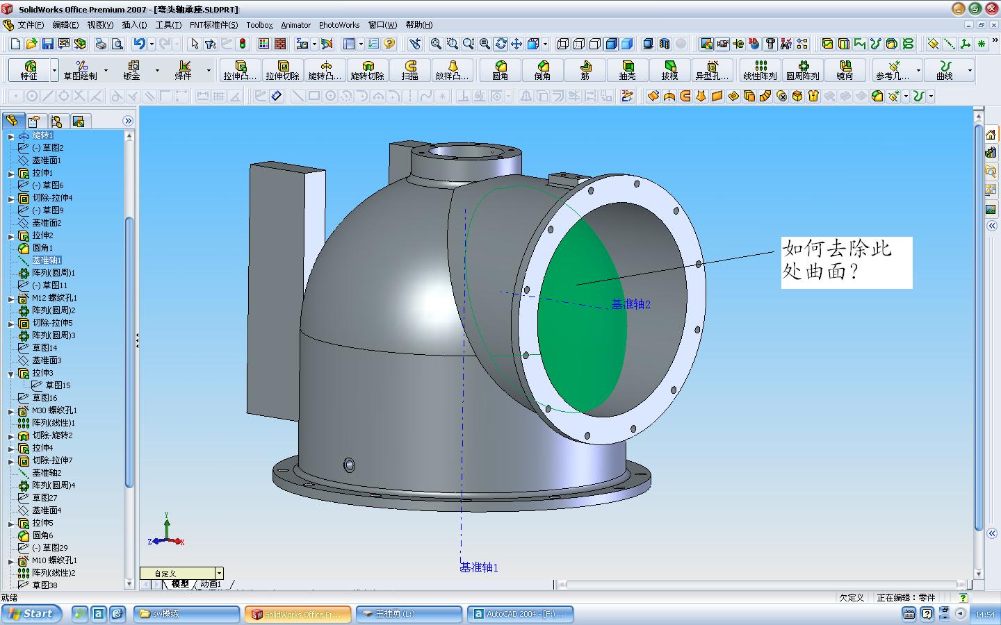
Task: Open the Toolbox menu
Action: click(259, 25)
